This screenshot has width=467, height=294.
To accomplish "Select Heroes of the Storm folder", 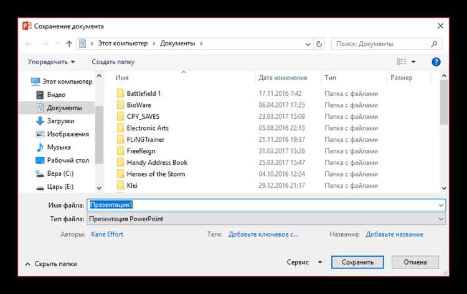I will pyautogui.click(x=156, y=174).
